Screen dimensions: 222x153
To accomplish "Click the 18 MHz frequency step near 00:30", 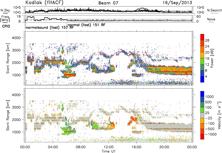I will [30, 17].
